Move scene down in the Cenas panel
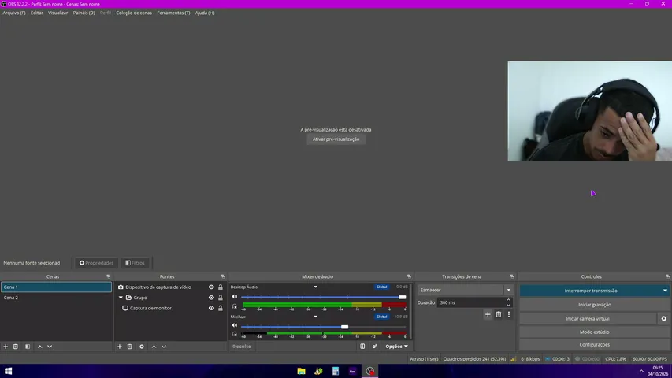 point(50,346)
